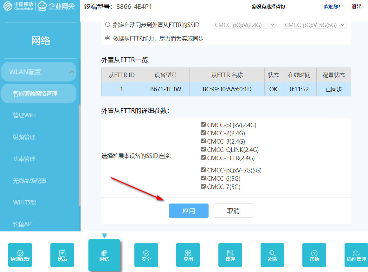Select table cell B671-1E3W
Viewport: 368px width, 272px height.
pos(166,89)
